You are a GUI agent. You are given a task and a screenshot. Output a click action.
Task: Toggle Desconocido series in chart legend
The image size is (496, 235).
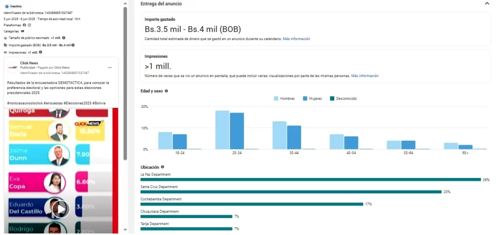pyautogui.click(x=343, y=99)
